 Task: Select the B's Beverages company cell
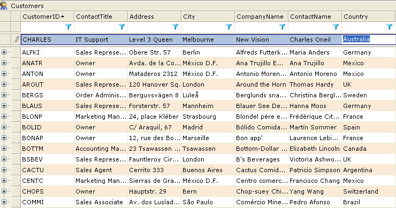click(x=262, y=159)
